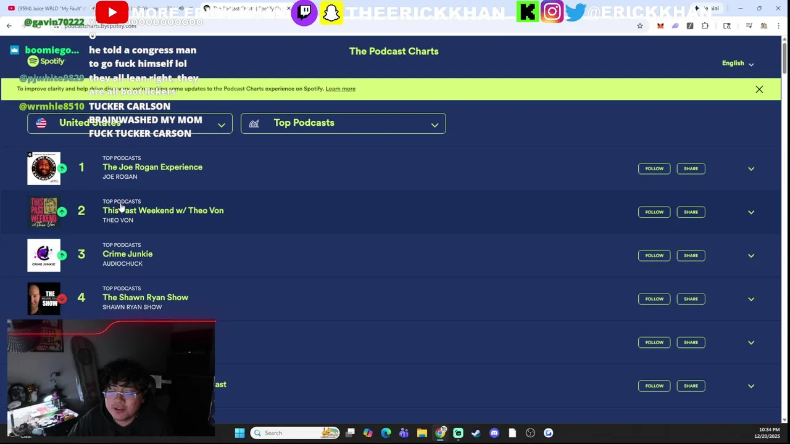Open the taskbar clock and date
This screenshot has height=444, width=790.
(768, 433)
